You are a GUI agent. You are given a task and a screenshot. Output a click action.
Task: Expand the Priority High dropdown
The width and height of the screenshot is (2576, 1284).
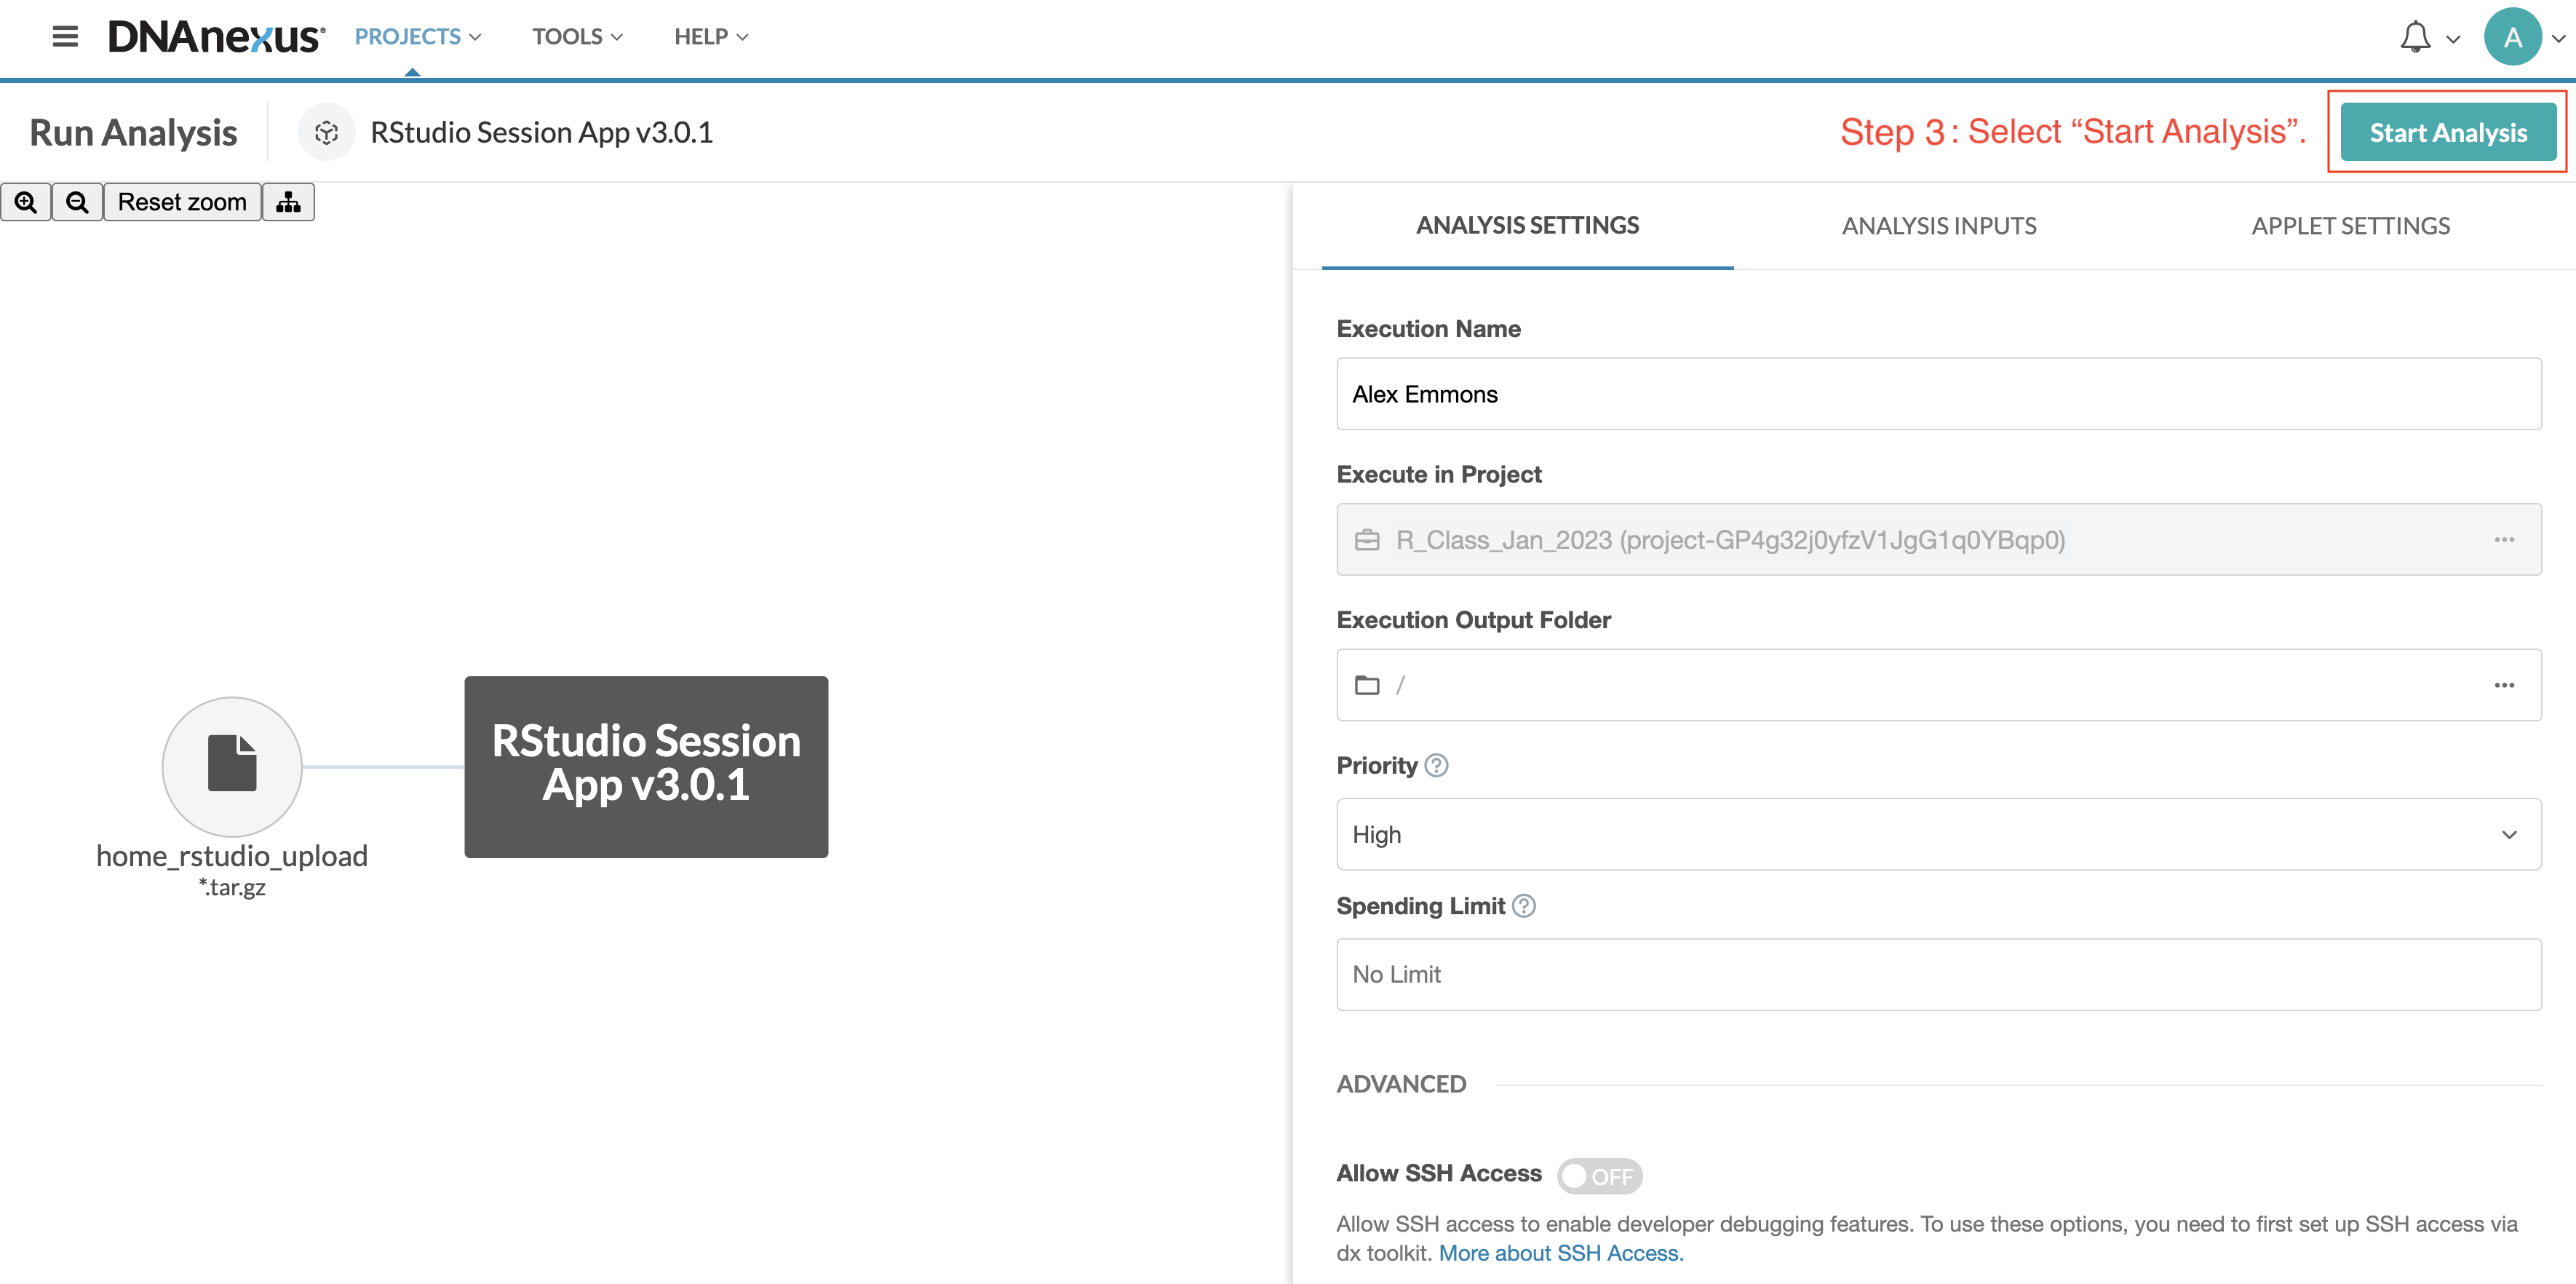pos(1938,834)
